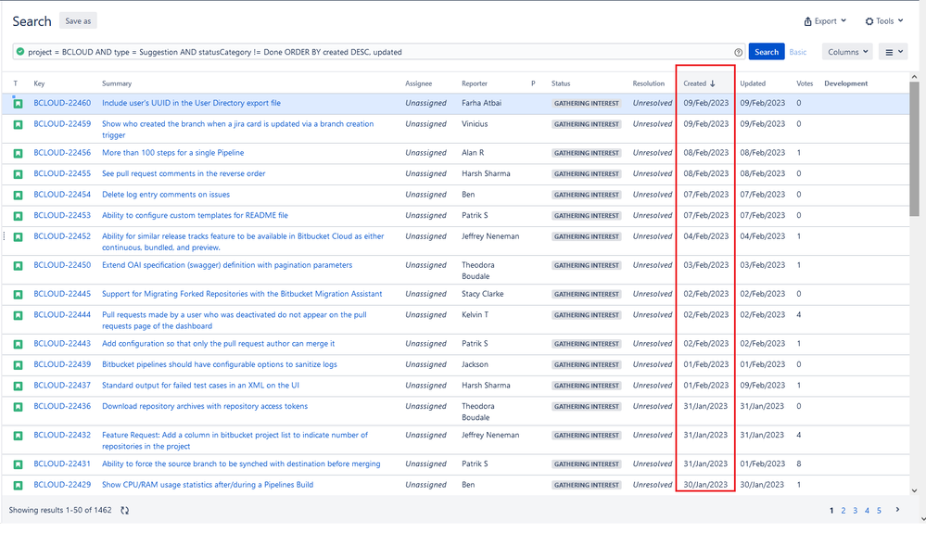Open 'Delete log entry comments on issues' link
926x533 pixels.
(165, 194)
